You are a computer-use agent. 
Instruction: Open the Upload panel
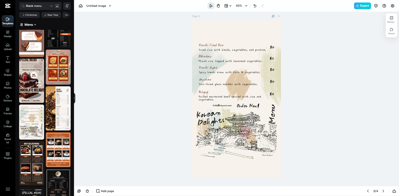8,47
